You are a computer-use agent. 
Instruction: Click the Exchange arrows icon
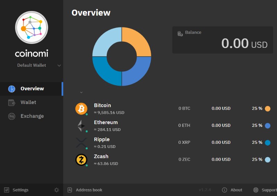[x=12, y=116]
